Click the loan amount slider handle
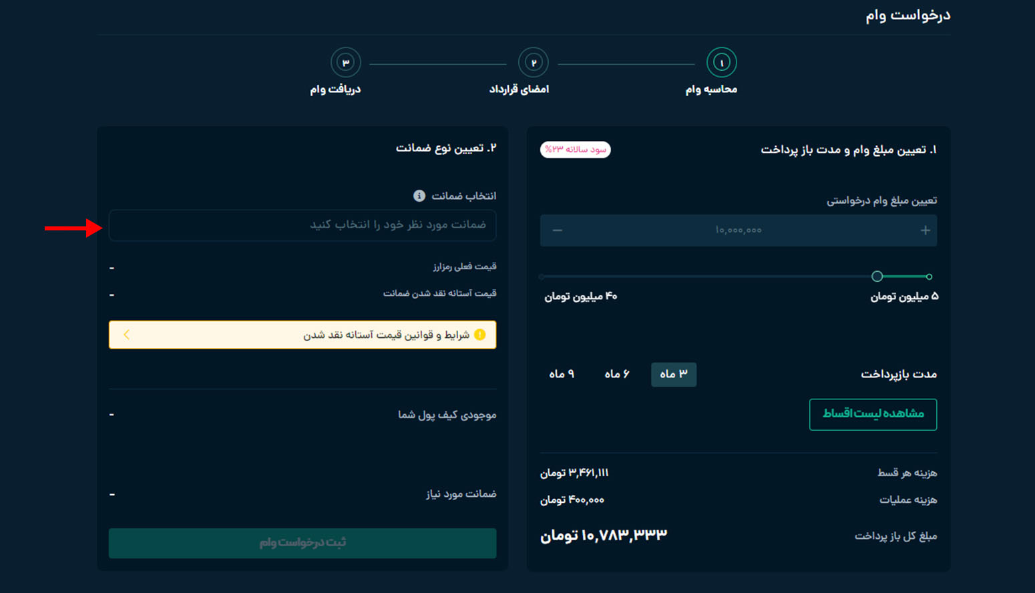Viewport: 1035px width, 593px height. (877, 276)
